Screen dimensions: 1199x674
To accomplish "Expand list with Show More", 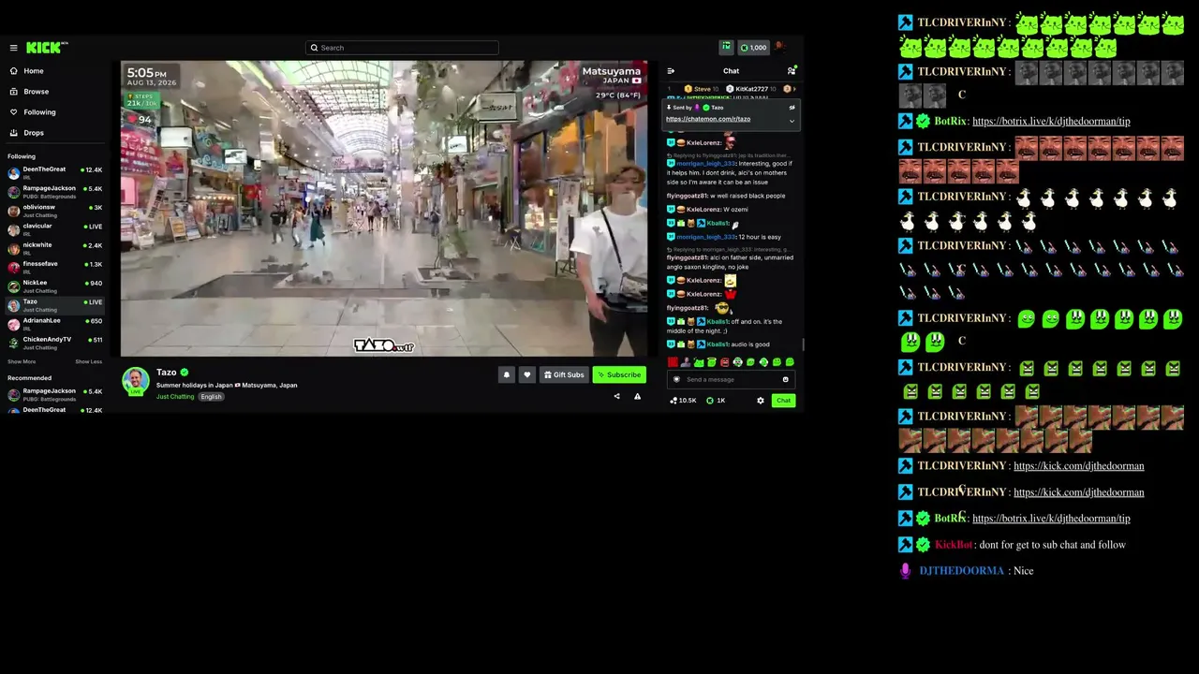I will [22, 361].
